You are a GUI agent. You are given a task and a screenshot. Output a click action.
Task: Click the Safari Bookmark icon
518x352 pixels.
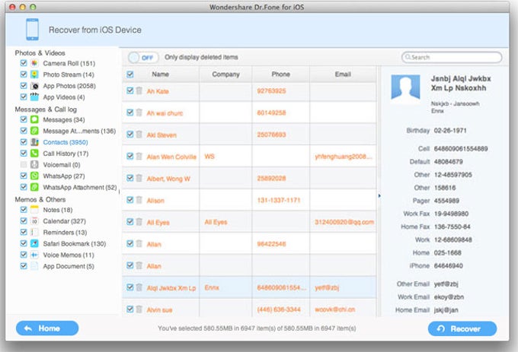[x=34, y=243]
